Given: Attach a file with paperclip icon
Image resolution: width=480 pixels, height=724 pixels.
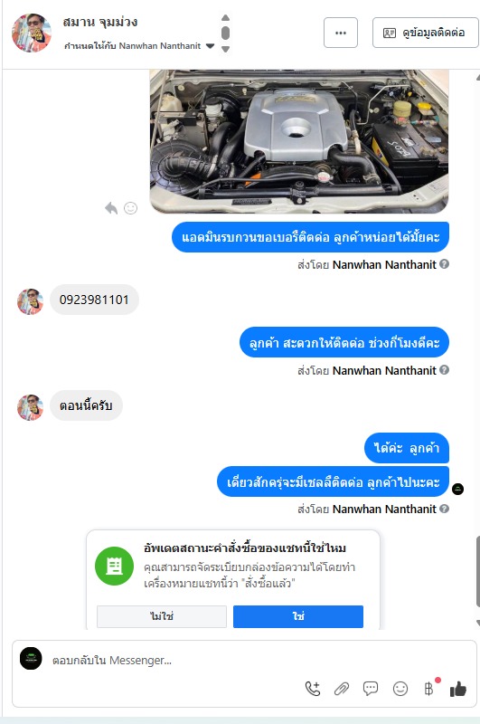Looking at the screenshot, I should pos(342,689).
